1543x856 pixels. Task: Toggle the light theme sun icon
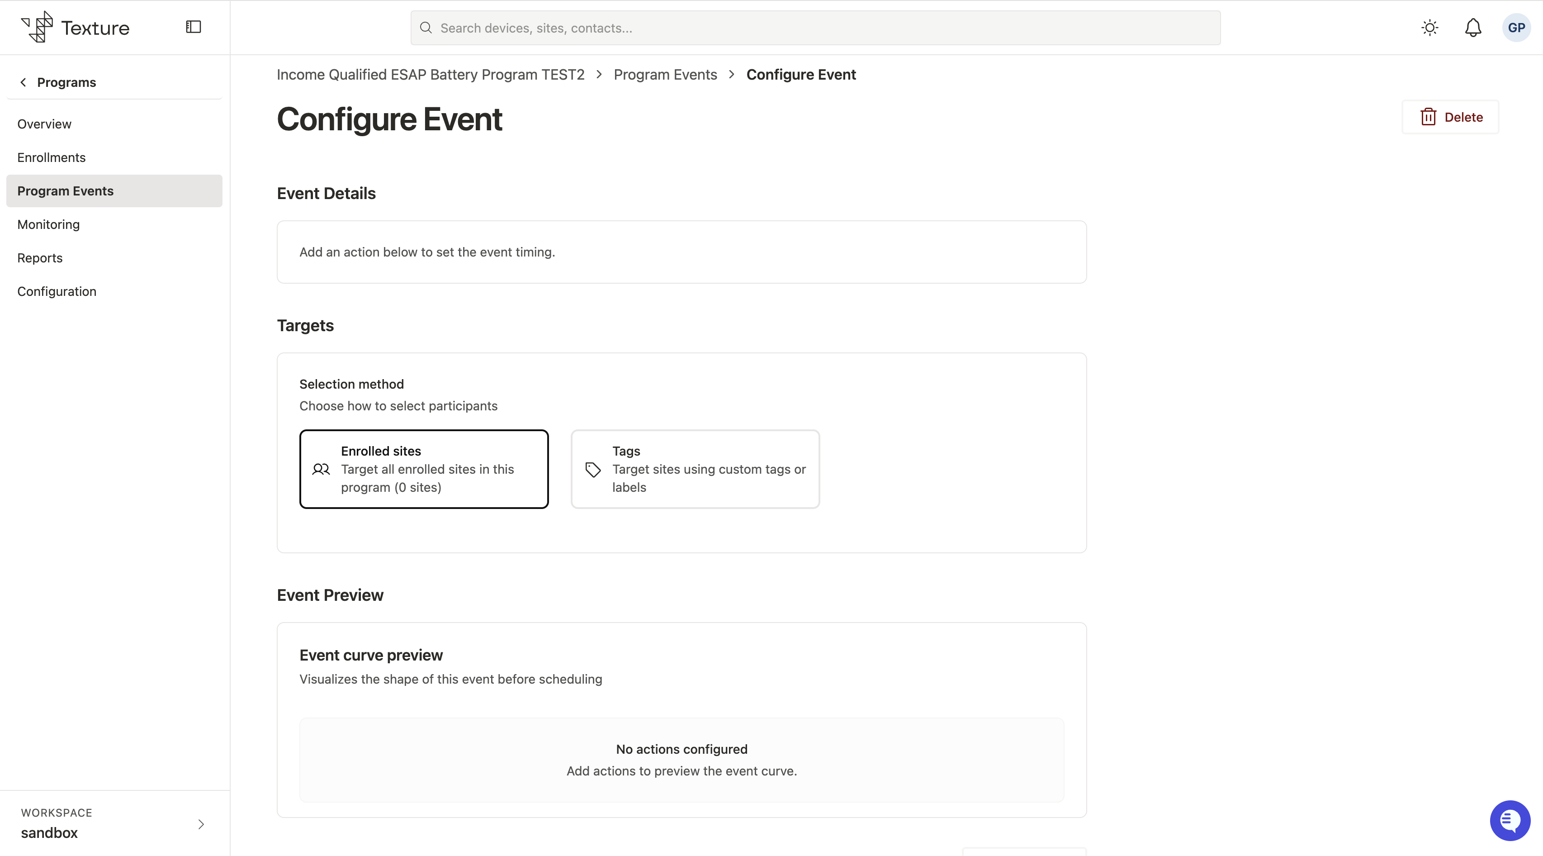pos(1430,28)
